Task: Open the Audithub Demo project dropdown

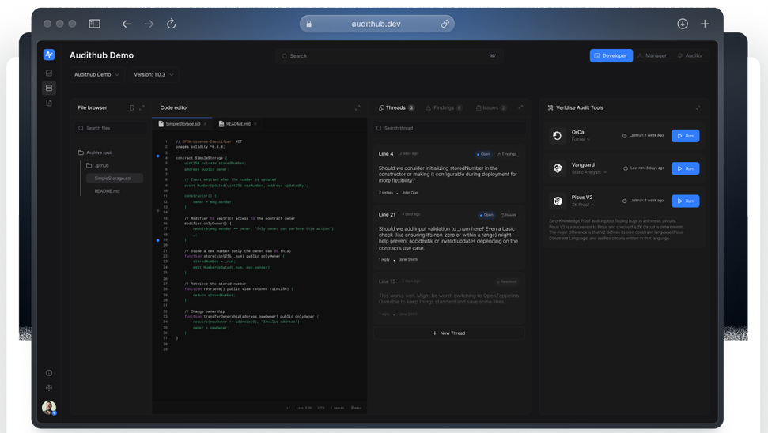Action: point(96,75)
